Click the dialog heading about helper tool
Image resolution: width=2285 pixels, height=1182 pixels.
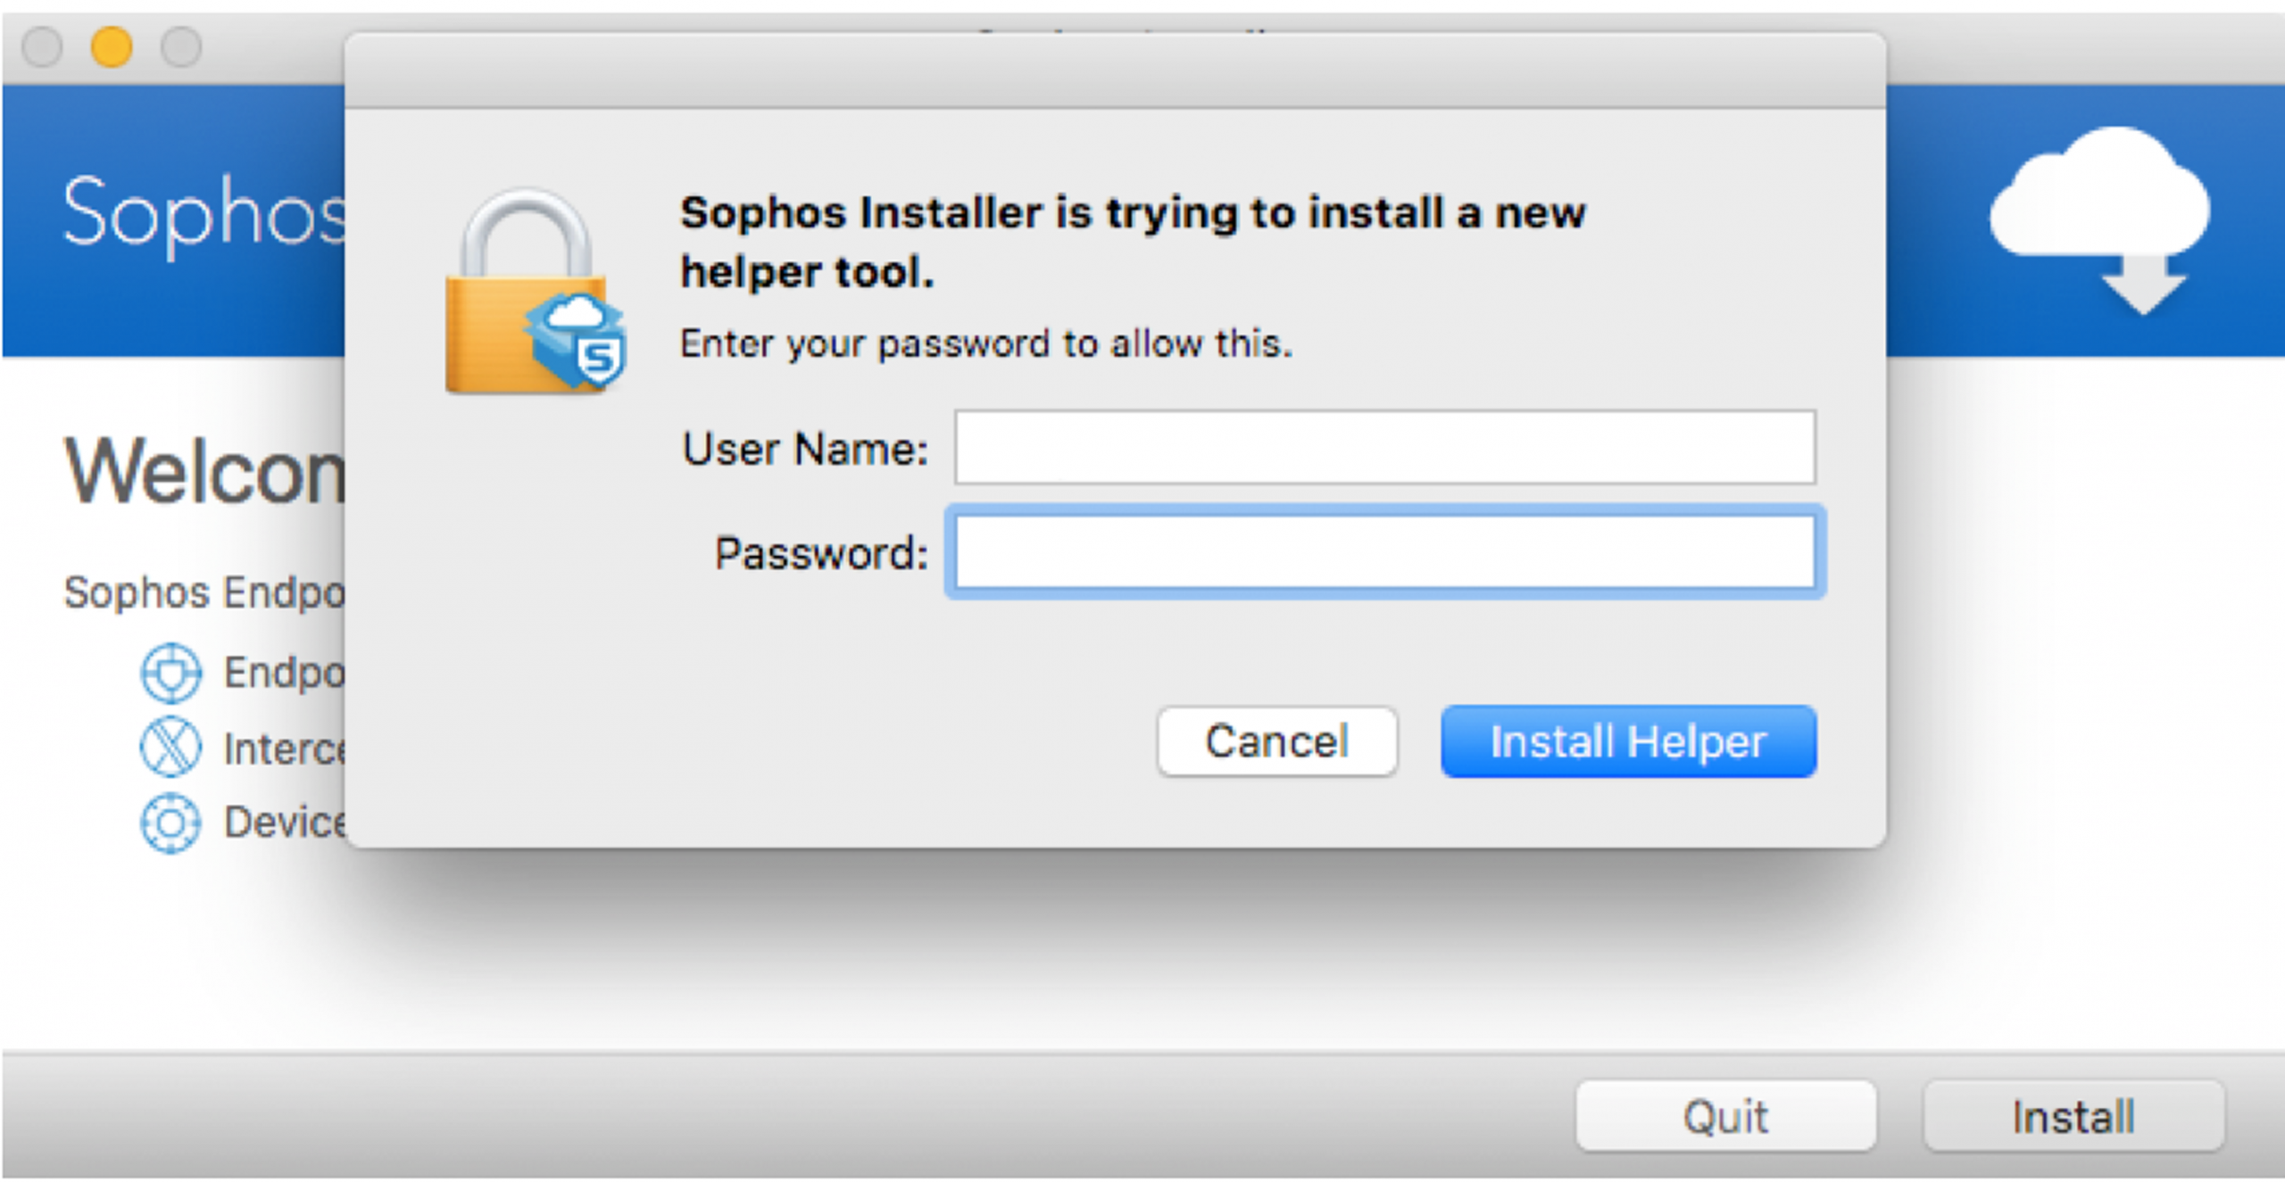(x=1132, y=242)
